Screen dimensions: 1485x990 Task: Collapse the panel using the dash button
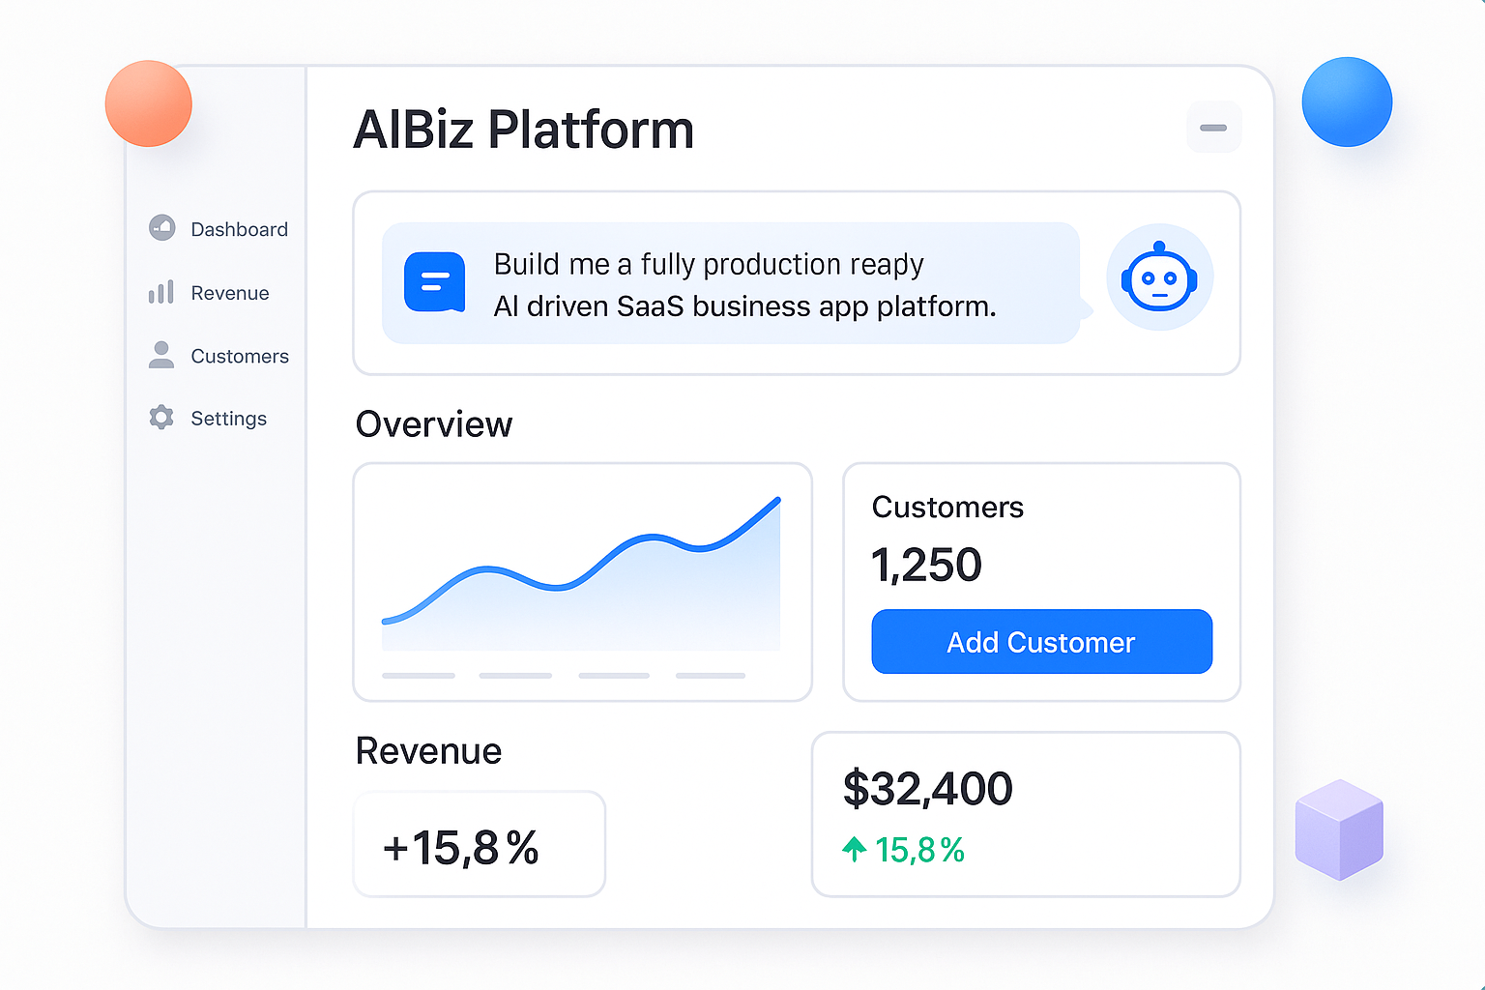click(x=1213, y=127)
